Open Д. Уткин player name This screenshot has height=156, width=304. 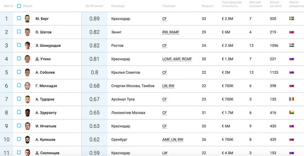pos(43,59)
